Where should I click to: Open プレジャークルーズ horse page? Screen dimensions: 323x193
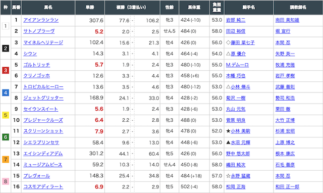point(43,120)
